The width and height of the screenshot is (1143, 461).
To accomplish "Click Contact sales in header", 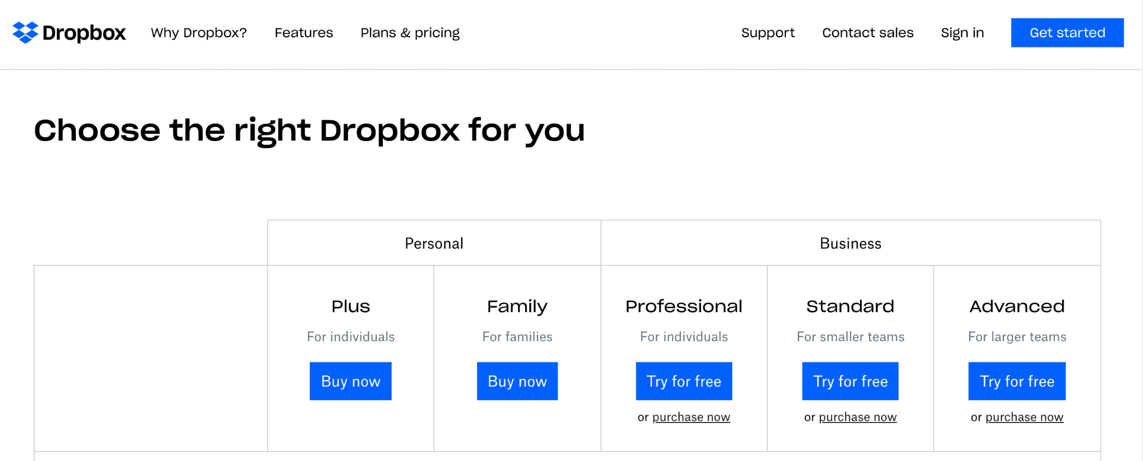I will (867, 33).
